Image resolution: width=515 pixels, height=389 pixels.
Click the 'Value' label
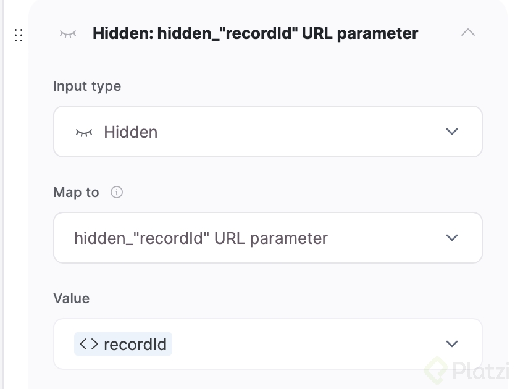pyautogui.click(x=72, y=298)
